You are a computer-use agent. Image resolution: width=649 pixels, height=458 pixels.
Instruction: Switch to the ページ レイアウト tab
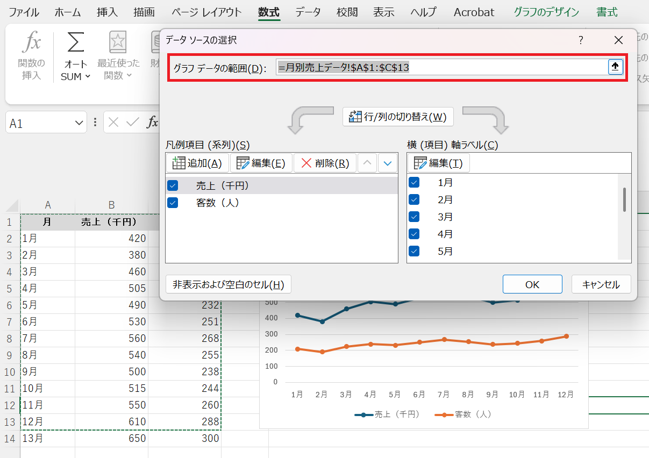point(206,12)
